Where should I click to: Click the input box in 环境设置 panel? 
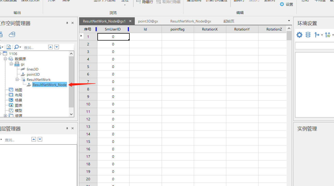pos(314,46)
